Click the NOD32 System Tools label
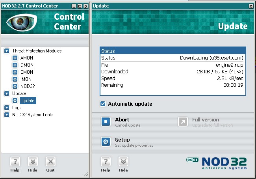This screenshot has width=256, height=179. [x=32, y=115]
